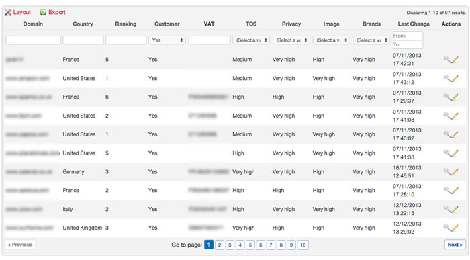This screenshot has height=260, width=470.
Task: Focus the Domain filter text field
Action: [34, 40]
